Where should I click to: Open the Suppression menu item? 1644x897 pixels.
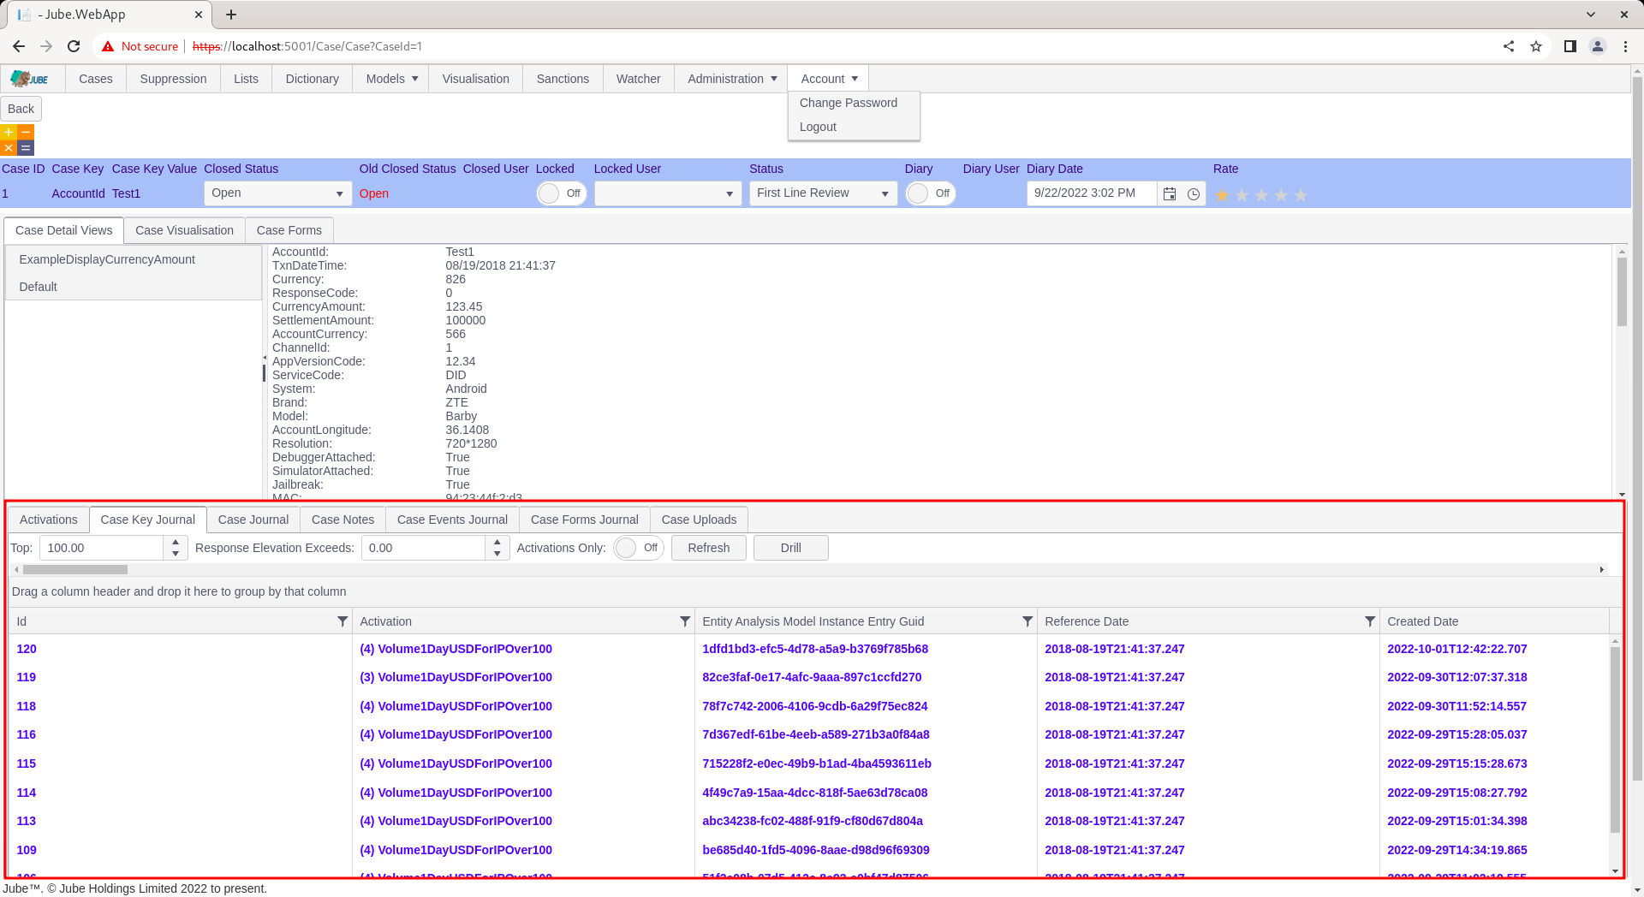pyautogui.click(x=173, y=79)
